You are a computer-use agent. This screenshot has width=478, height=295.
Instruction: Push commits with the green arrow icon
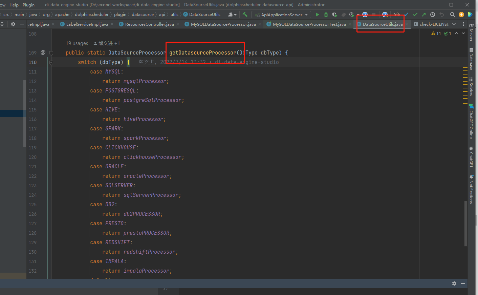(x=424, y=15)
